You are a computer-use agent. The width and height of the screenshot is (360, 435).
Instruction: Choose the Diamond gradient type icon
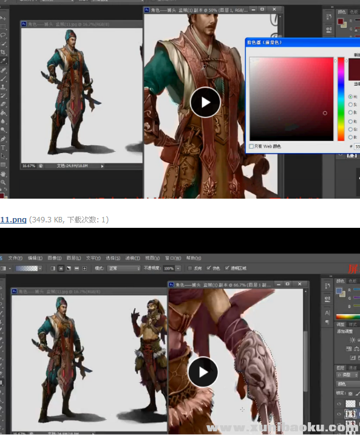point(84,269)
